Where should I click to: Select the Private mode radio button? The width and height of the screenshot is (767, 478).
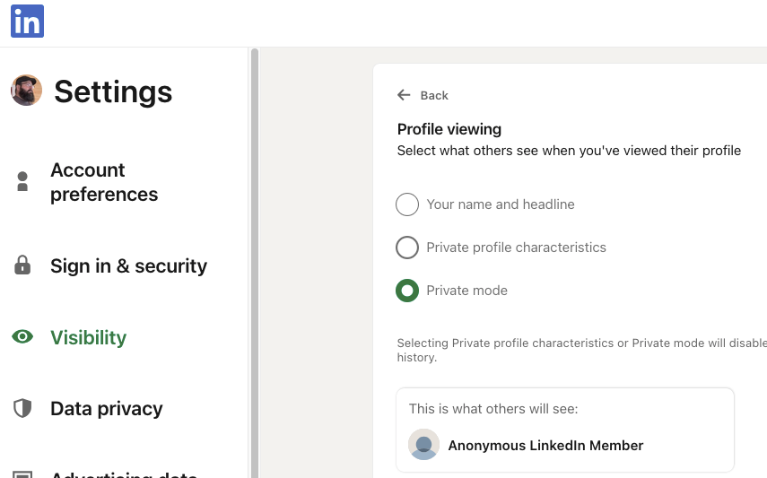(x=407, y=291)
